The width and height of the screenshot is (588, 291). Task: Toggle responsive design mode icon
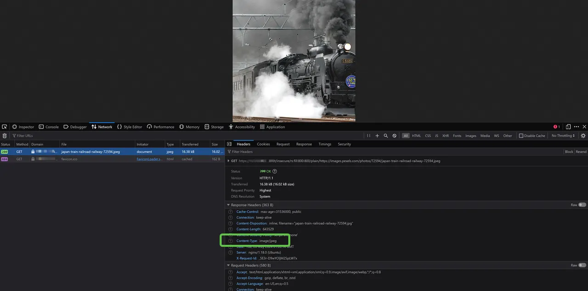coord(568,127)
